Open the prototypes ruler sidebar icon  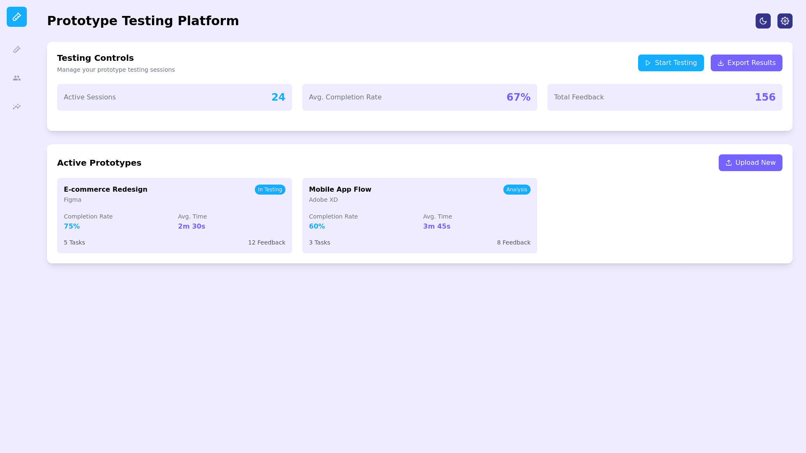(x=17, y=49)
